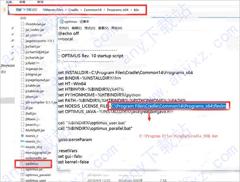This screenshot has height=182, width=240.
Task: Click the 'set OPTIMUS_JAVA' line in Notepad
Action: (116, 112)
